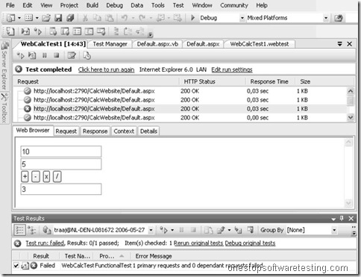Click the test list view icon in Test Results
361x277 pixels.
[19, 230]
